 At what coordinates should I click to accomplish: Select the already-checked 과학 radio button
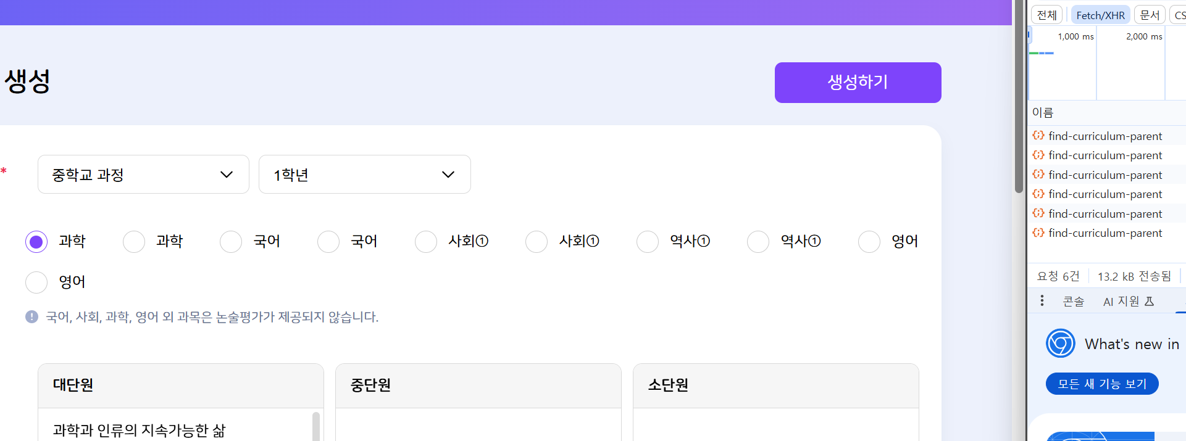click(x=36, y=242)
